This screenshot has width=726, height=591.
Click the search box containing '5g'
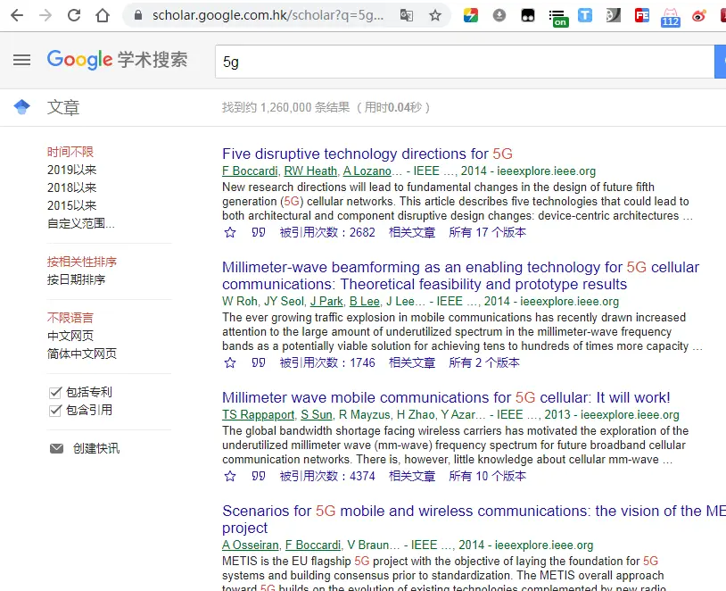[x=465, y=62]
